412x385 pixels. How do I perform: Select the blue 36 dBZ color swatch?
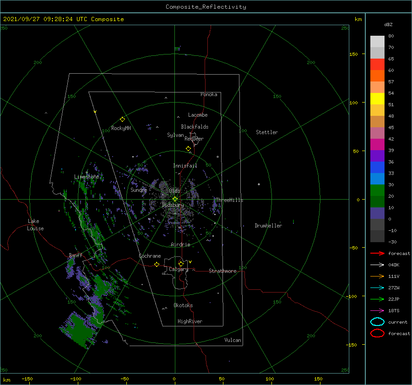point(377,168)
